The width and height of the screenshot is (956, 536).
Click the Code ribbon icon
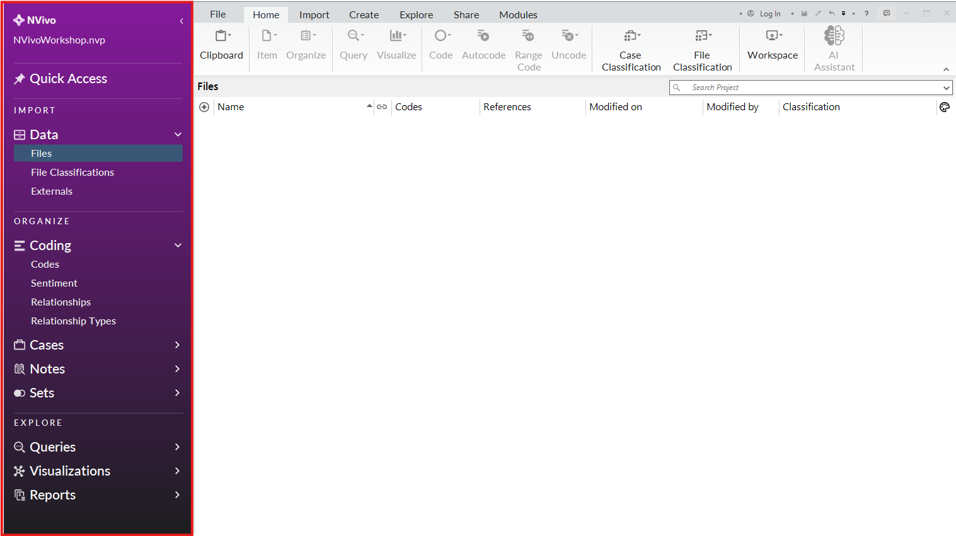441,36
